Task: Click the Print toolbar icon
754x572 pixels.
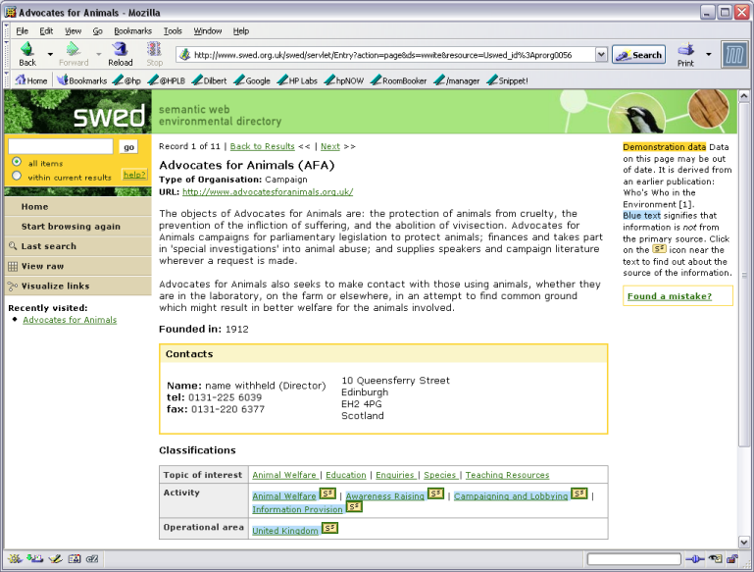Action: [x=684, y=50]
